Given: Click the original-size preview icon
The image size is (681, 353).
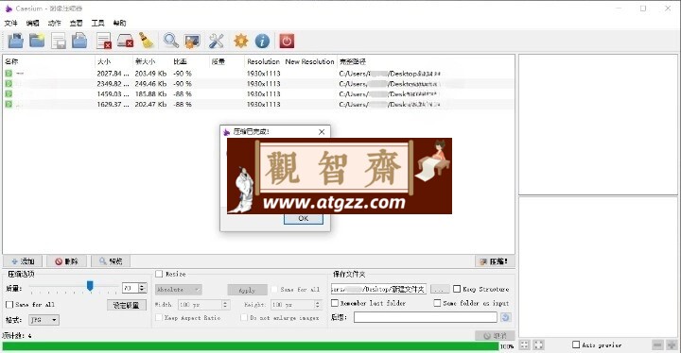Looking at the screenshot, I should [x=538, y=345].
